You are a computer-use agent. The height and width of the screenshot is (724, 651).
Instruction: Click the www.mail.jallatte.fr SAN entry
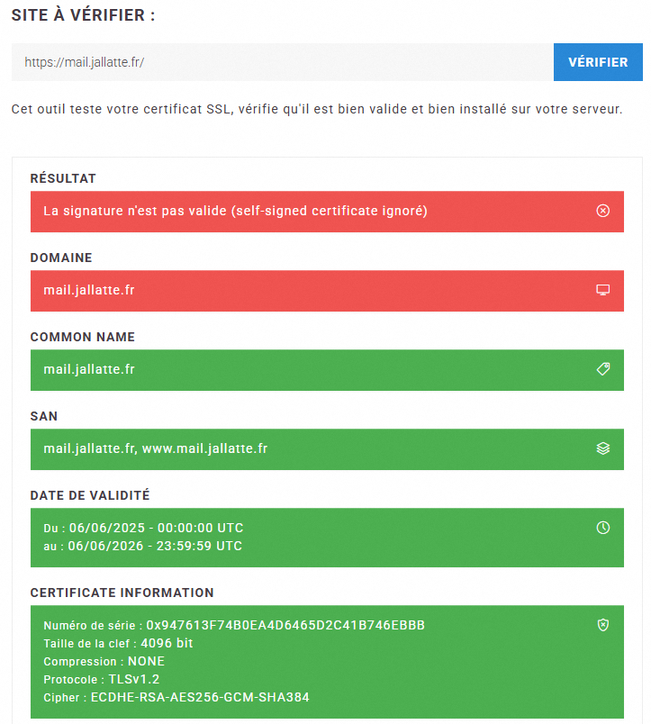coord(204,448)
